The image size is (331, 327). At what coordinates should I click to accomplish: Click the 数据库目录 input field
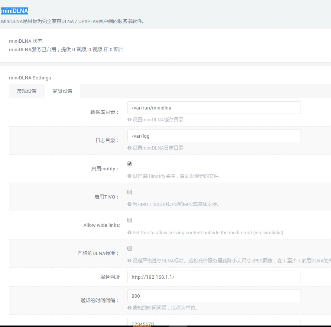[214, 108]
